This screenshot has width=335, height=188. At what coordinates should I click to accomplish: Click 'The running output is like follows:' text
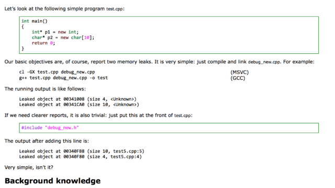45,89
